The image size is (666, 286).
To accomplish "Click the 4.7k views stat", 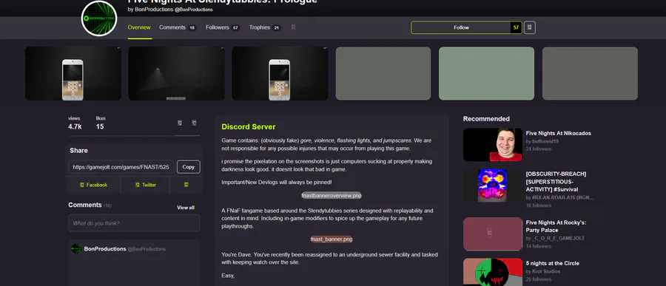I will click(x=75, y=123).
